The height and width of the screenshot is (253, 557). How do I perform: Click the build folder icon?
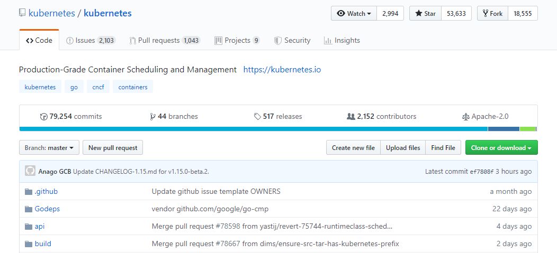pos(29,244)
